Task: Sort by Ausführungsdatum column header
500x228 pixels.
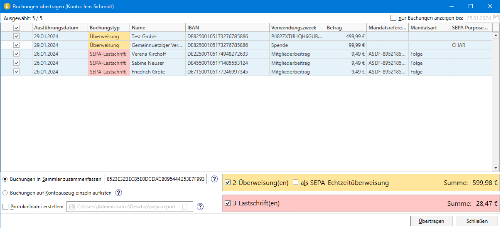Action: [x=56, y=28]
